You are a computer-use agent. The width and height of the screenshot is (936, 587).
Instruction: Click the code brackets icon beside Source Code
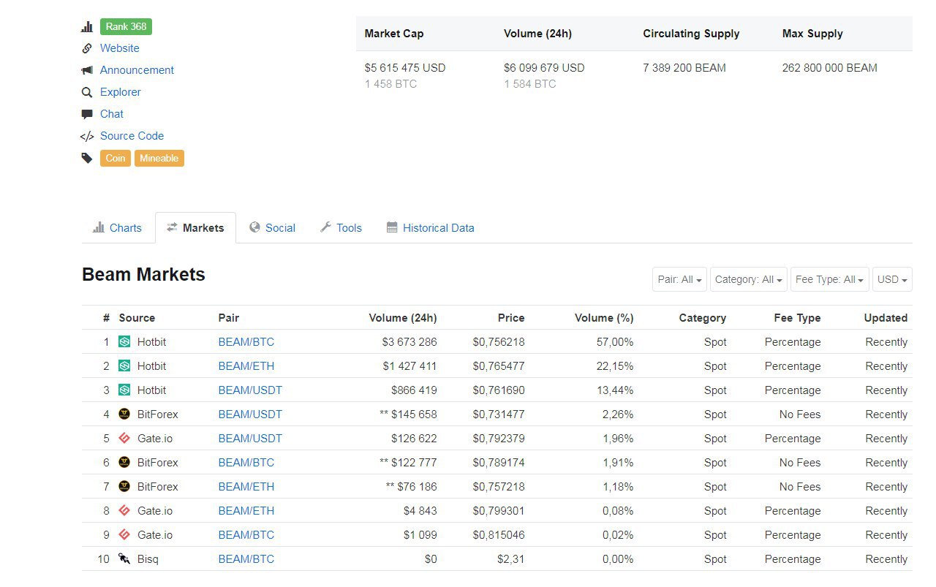pyautogui.click(x=87, y=136)
